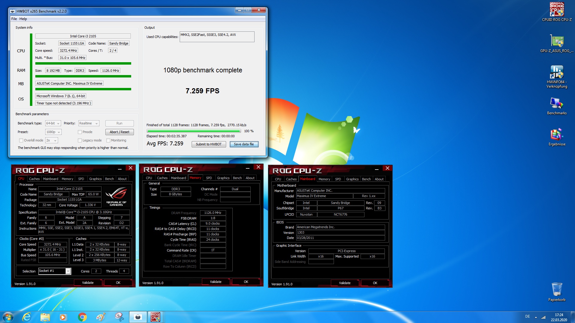This screenshot has height=323, width=575.
Task: Open Snipping Tool taskbar icon
Action: (119, 317)
